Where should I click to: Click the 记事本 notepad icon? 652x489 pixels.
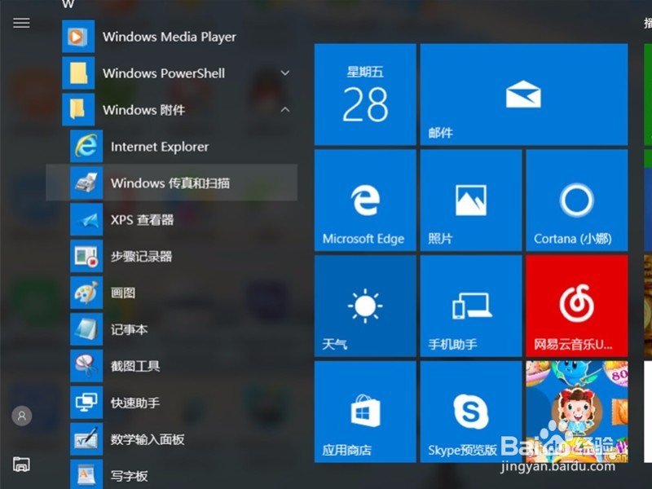[x=86, y=329]
